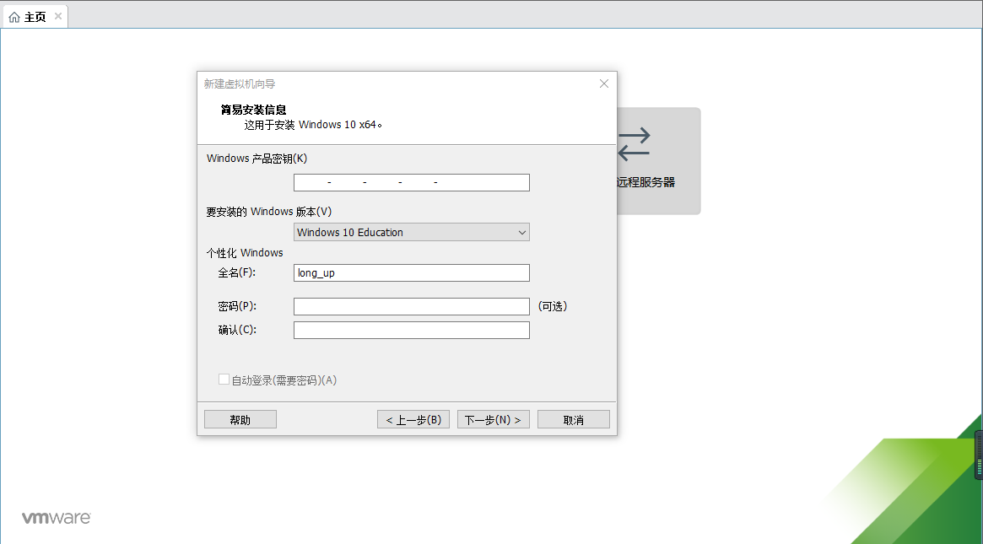Image resolution: width=983 pixels, height=544 pixels.
Task: Click the 帮助 button
Action: 240,420
